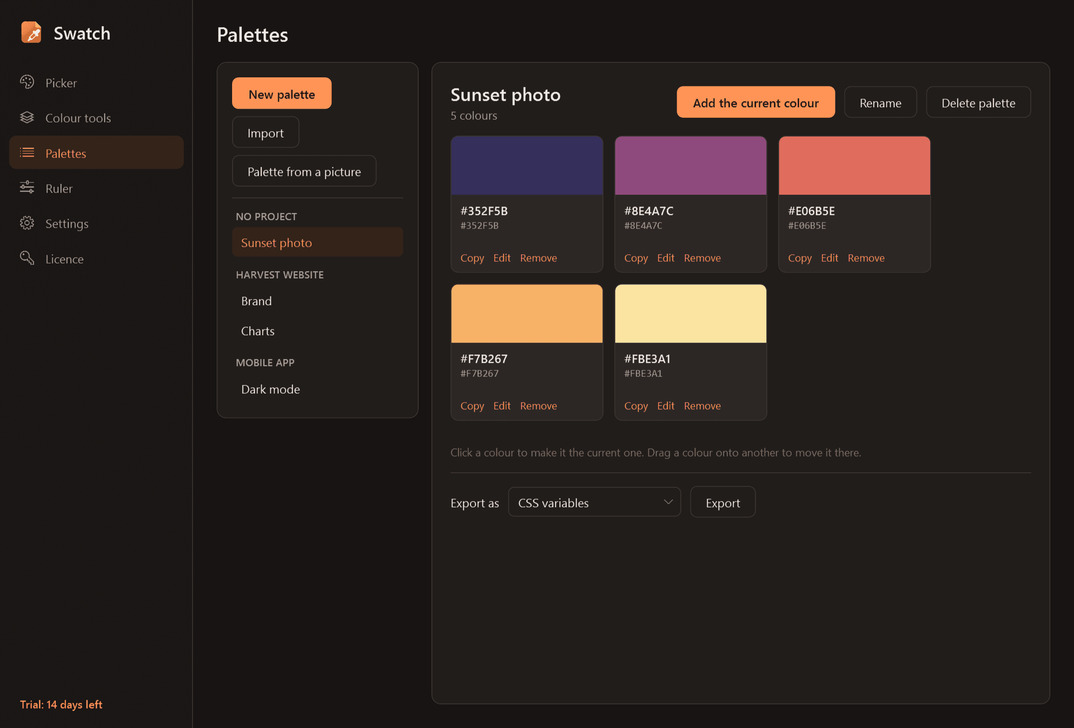
Task: Remove the #F7B267 colour
Action: point(538,405)
